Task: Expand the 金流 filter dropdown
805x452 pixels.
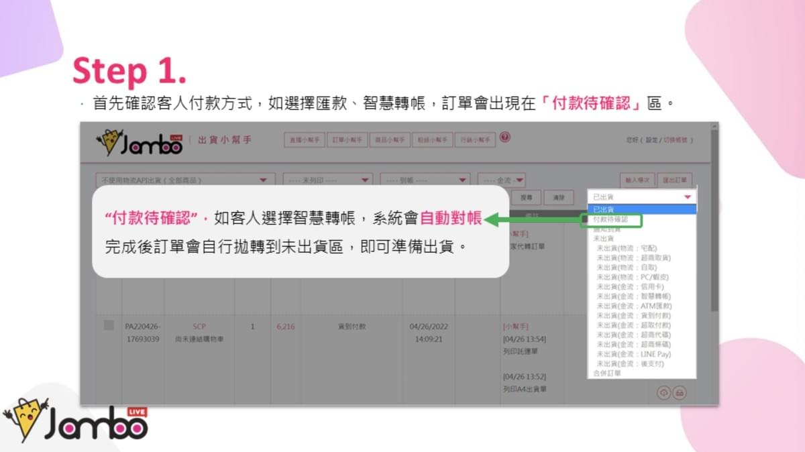Action: click(502, 180)
